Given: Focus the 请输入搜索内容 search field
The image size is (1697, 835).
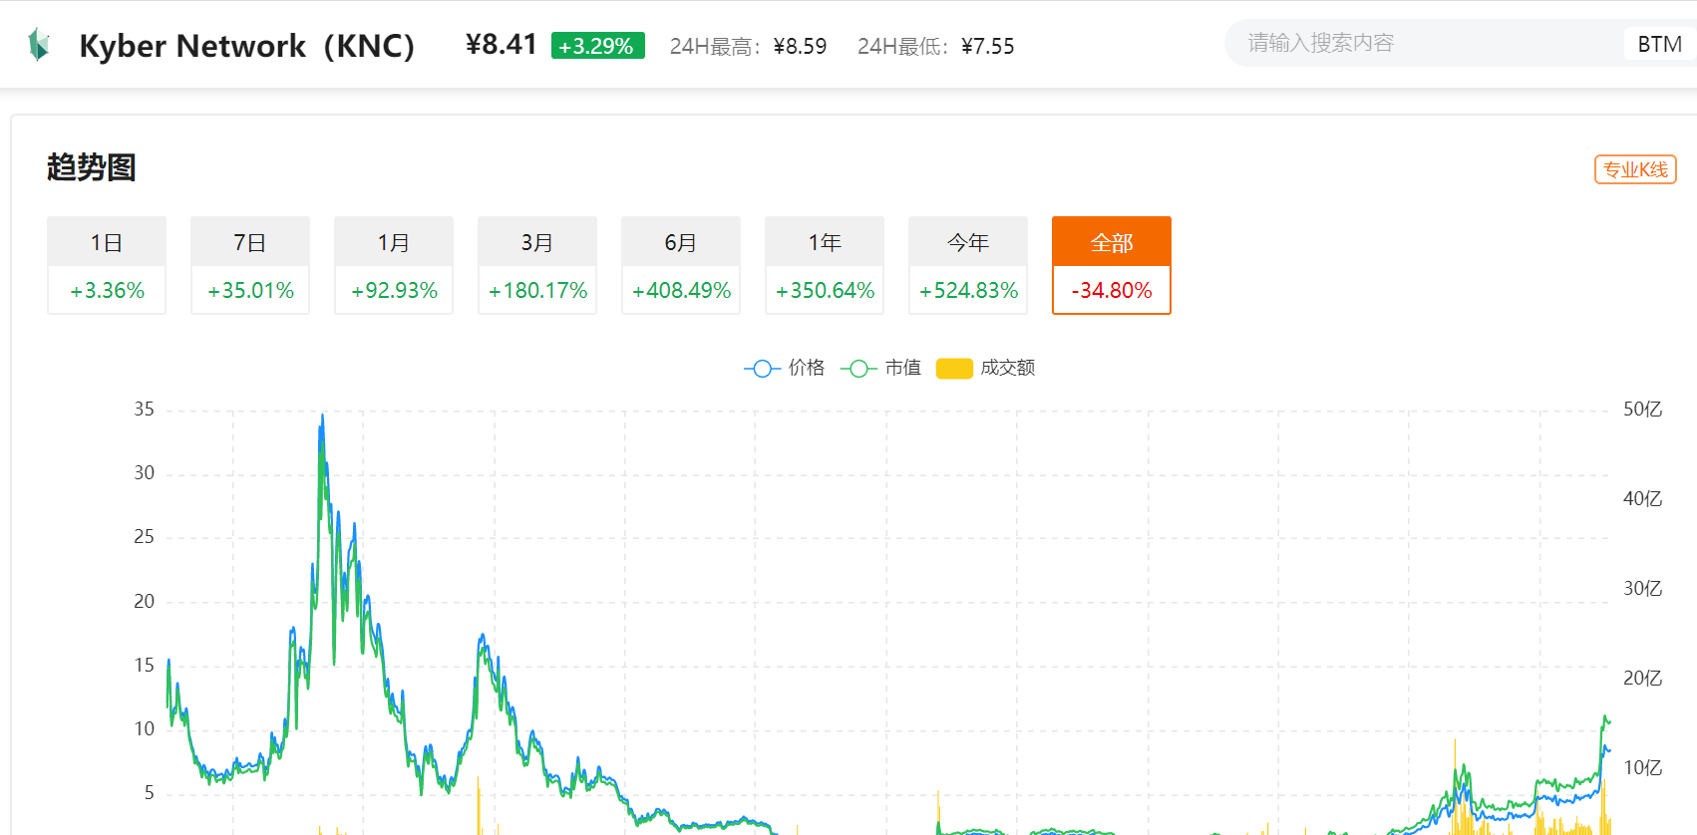Looking at the screenshot, I should 1426,43.
